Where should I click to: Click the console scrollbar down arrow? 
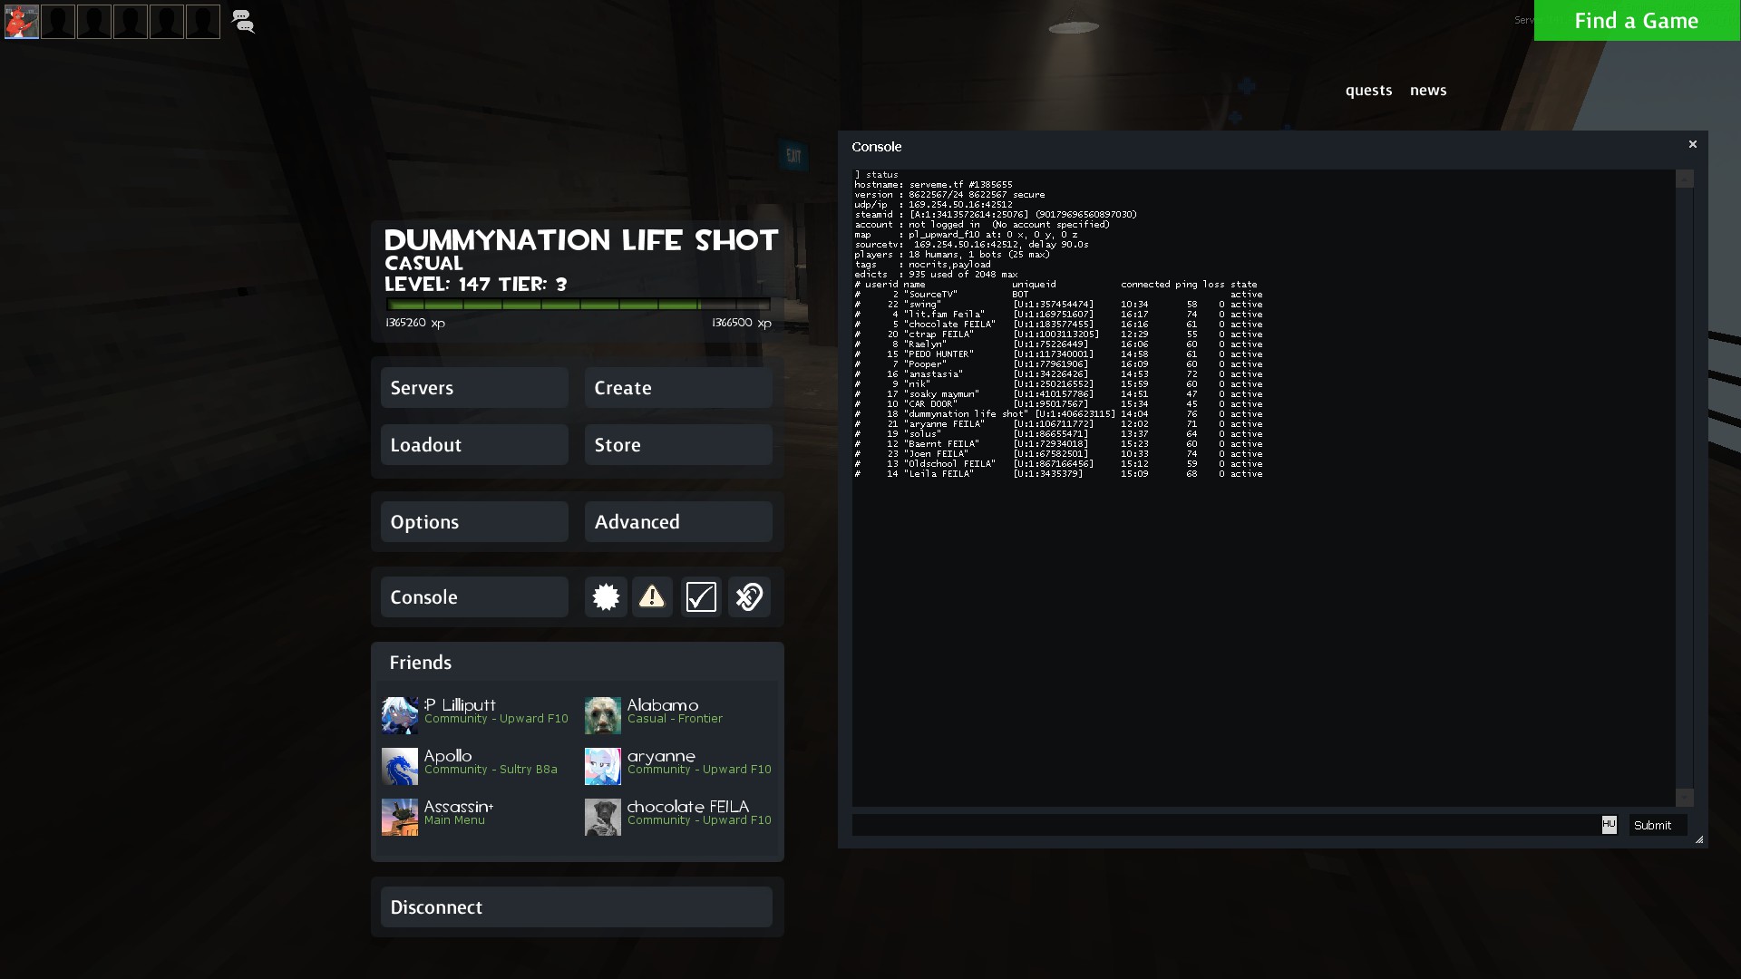pyautogui.click(x=1684, y=798)
